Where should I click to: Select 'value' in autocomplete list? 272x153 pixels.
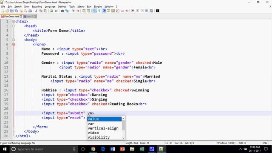pyautogui.click(x=105, y=119)
